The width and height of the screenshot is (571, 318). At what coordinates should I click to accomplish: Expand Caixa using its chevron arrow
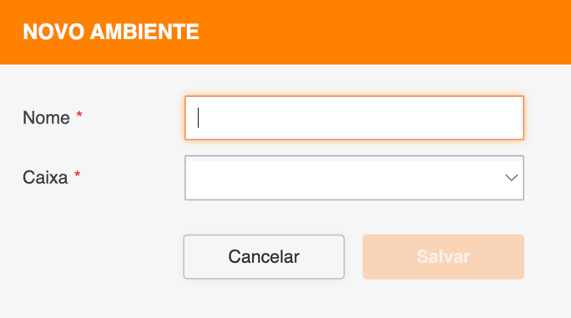[511, 178]
